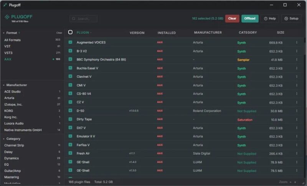The image size is (307, 186).
Task: Filter by VST format
Action: point(32,46)
